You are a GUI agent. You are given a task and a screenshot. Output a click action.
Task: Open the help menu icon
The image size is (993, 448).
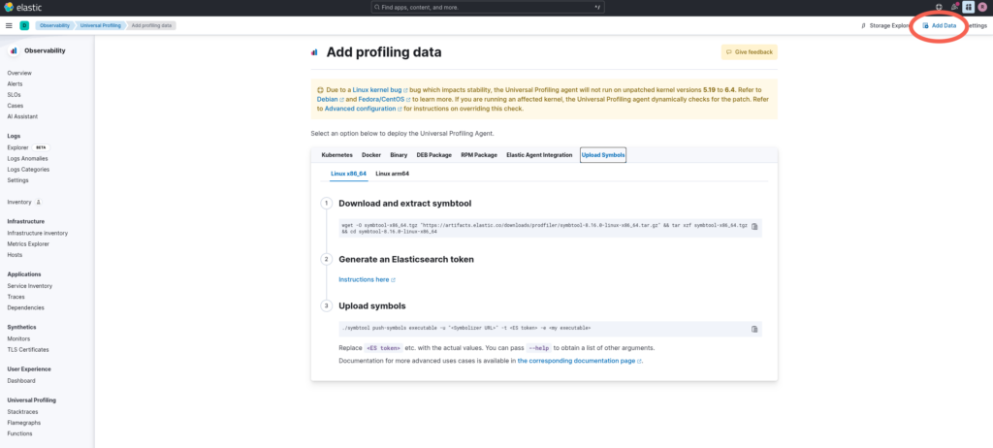[x=939, y=7]
